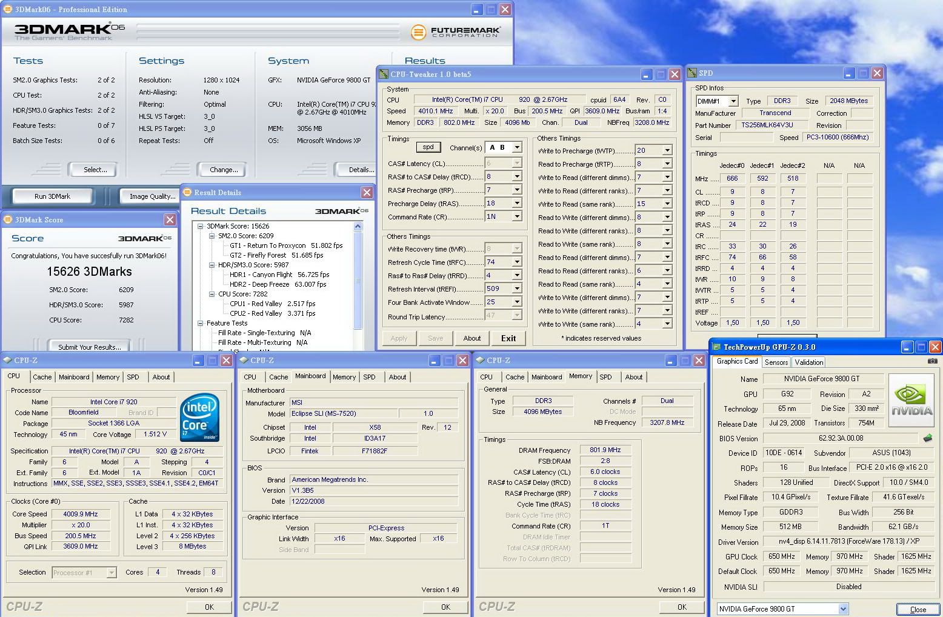943x617 pixels.
Task: Click the BIOS save chip icon in GPU-Z
Action: click(x=928, y=438)
